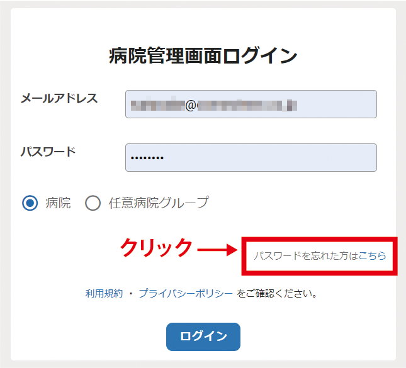Select the 任意病院グループ radio button

pos(93,203)
